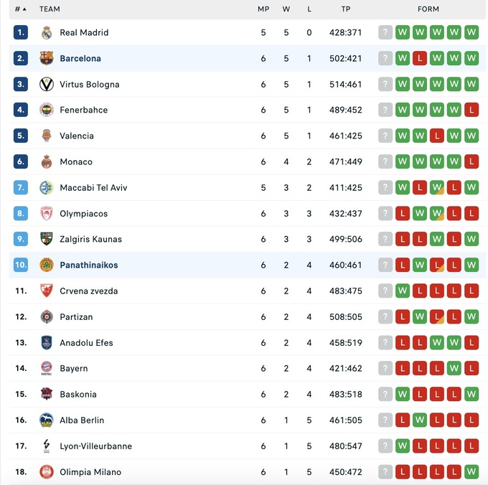This screenshot has height=485, width=488.
Task: Click the Barcelona team logo
Action: (47, 58)
